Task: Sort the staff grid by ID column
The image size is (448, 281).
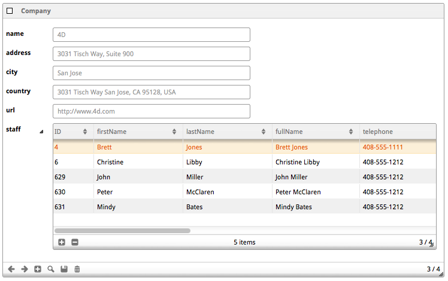Action: [x=72, y=132]
